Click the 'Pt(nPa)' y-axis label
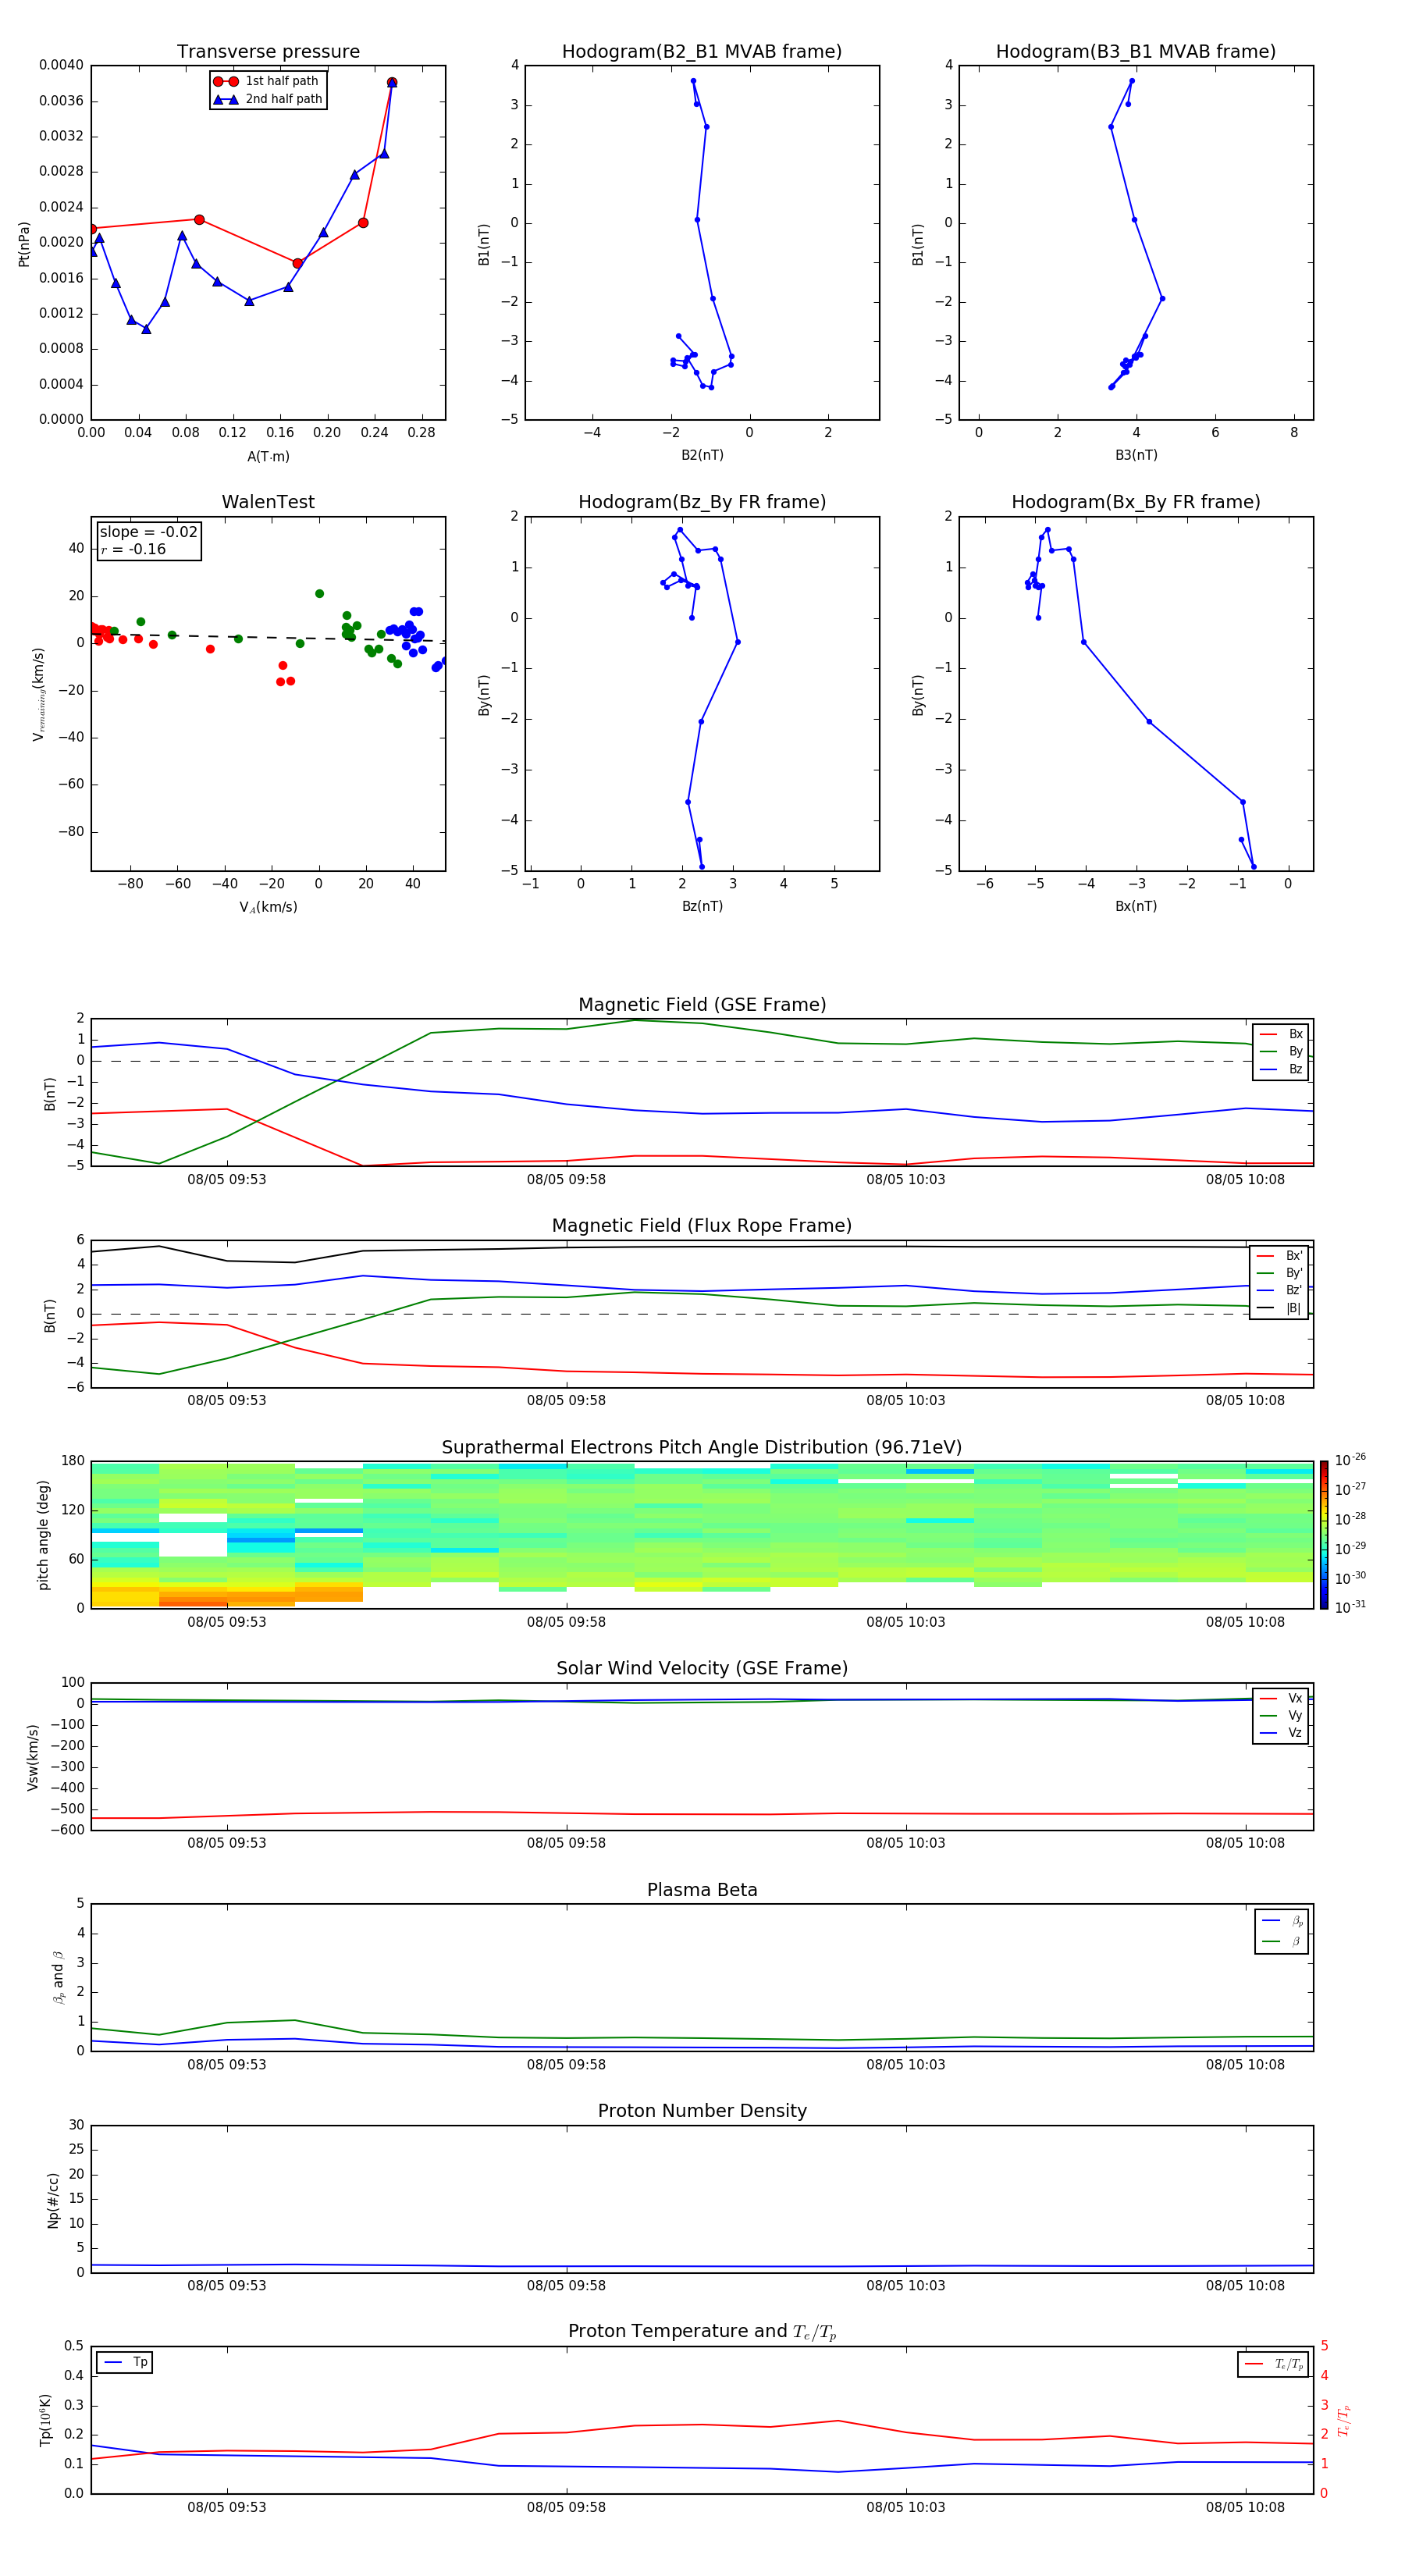1405x2576 pixels. (x=24, y=244)
